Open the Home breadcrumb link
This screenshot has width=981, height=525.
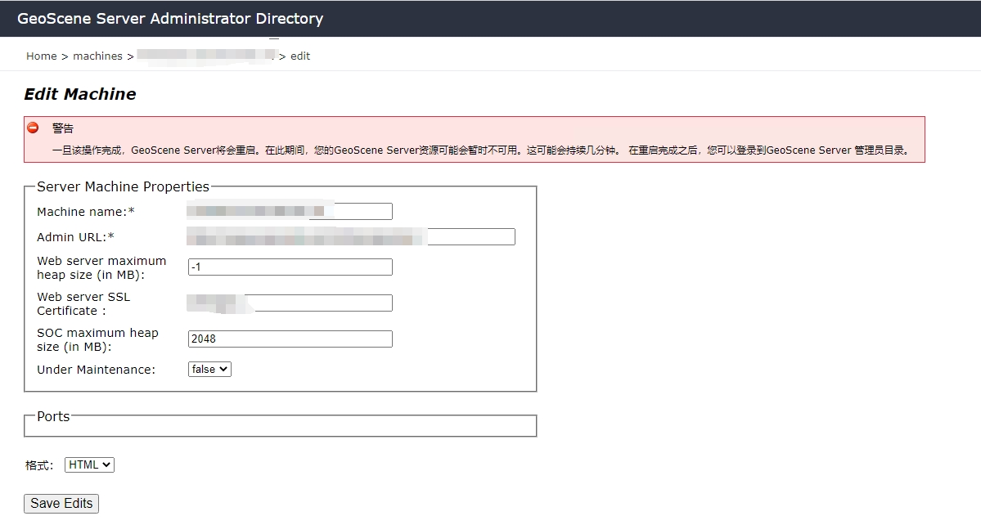(x=41, y=56)
